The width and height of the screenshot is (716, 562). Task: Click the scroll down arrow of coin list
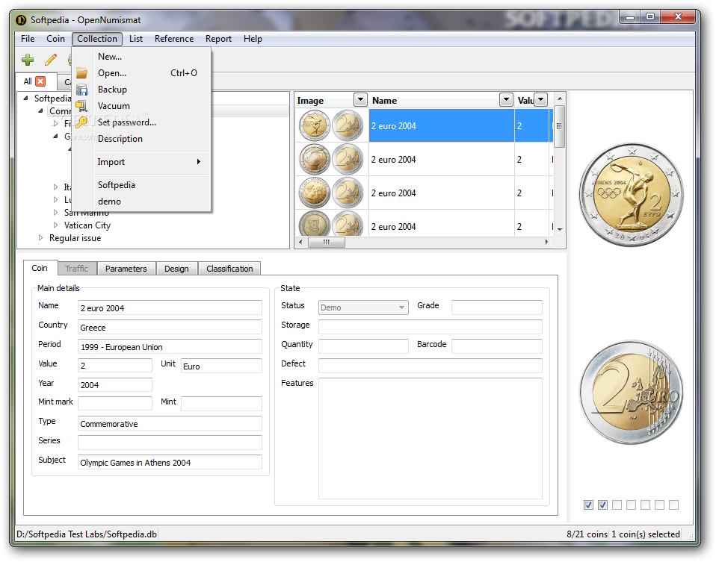[559, 229]
